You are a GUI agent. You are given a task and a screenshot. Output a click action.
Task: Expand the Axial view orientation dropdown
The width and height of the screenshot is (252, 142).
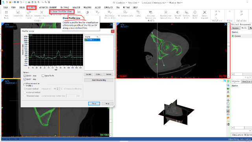pyautogui.click(x=124, y=26)
